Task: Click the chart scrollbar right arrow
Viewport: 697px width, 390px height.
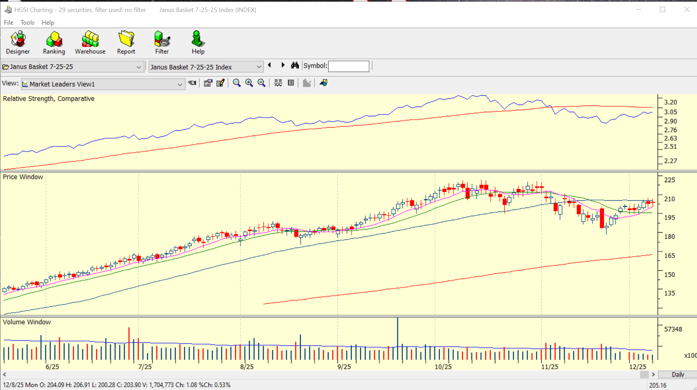Action: coord(653,375)
